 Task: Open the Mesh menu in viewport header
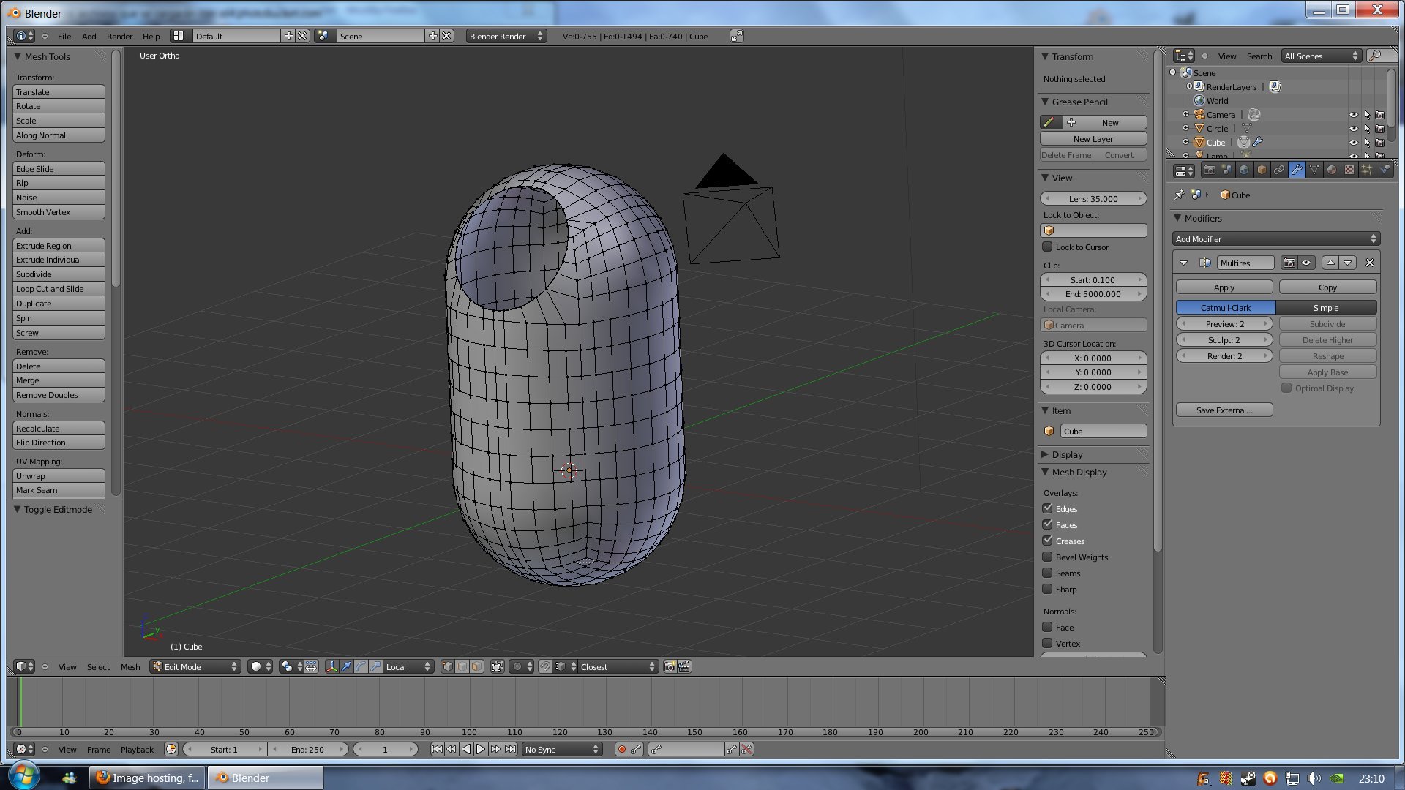pyautogui.click(x=130, y=666)
